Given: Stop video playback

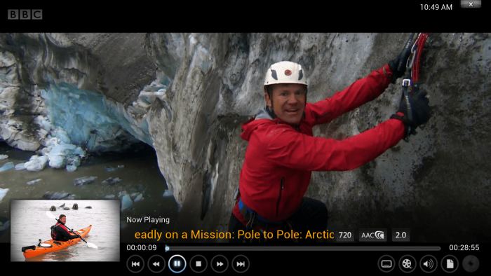Looking at the screenshot, I should pos(199,264).
